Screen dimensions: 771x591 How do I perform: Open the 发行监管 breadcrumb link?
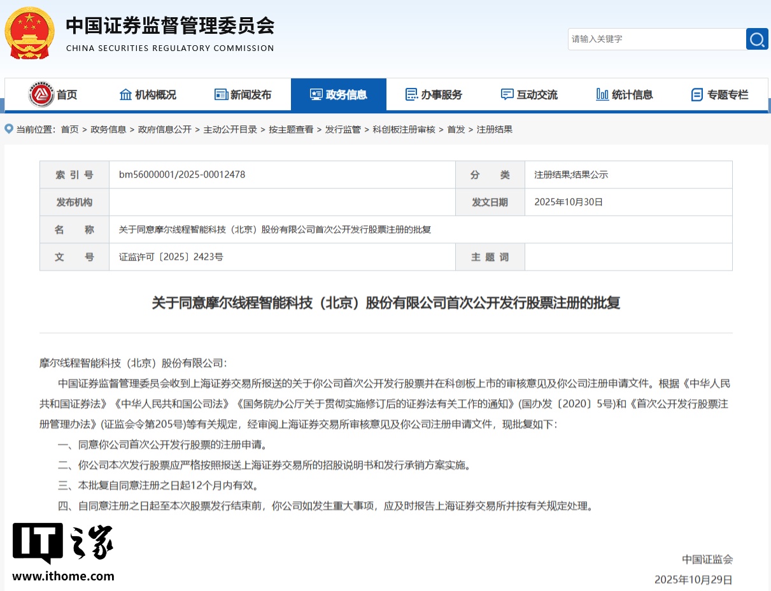click(x=344, y=129)
